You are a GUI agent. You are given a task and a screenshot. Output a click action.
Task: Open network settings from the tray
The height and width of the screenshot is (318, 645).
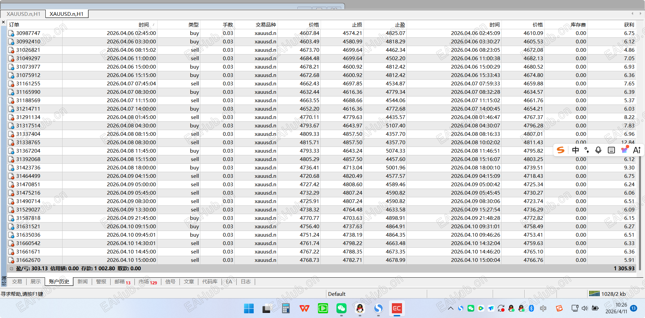575,308
